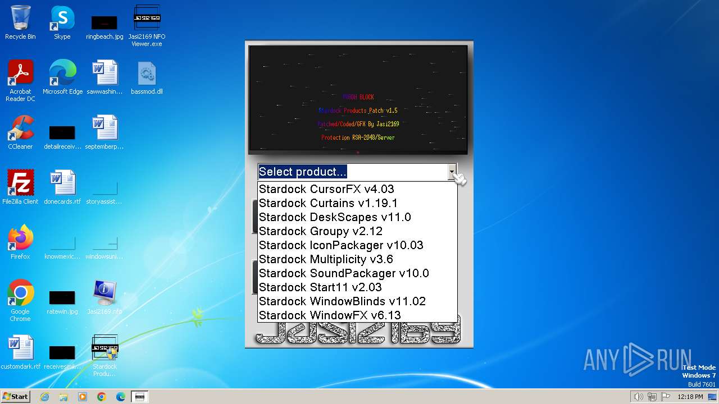Open CCleaner desktop shortcut
Screen dimensions: 719x404
pos(20,133)
